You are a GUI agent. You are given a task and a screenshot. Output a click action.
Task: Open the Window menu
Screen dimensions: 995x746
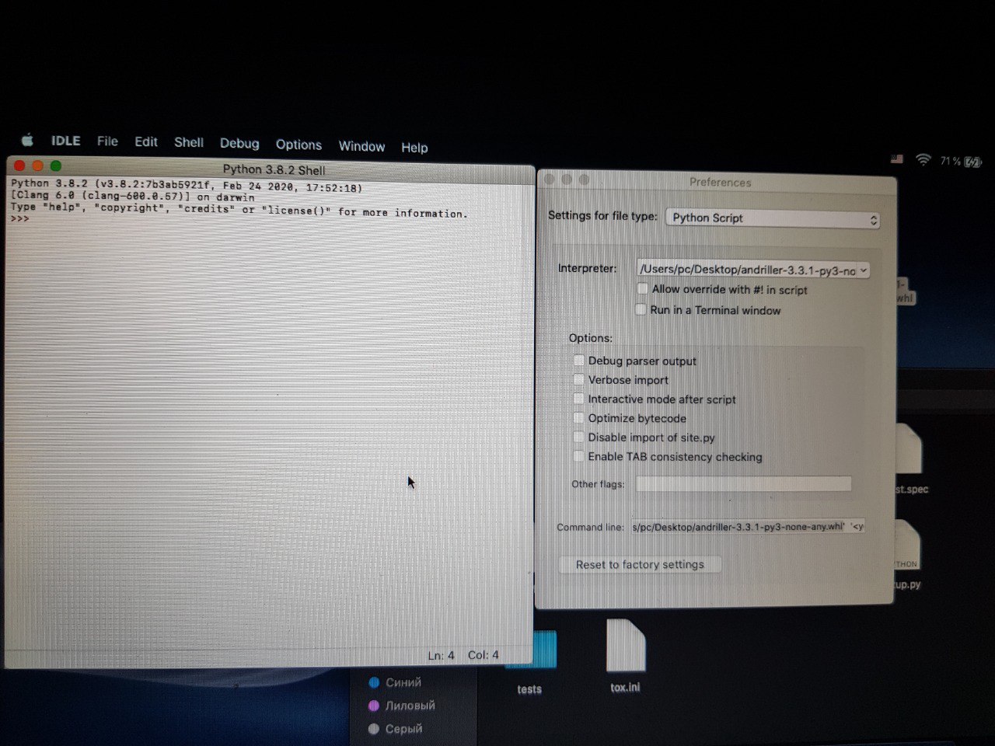point(361,146)
